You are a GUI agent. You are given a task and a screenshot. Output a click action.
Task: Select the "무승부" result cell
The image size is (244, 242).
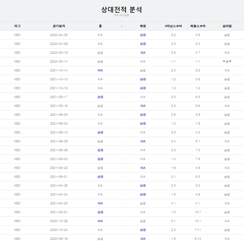227,61
